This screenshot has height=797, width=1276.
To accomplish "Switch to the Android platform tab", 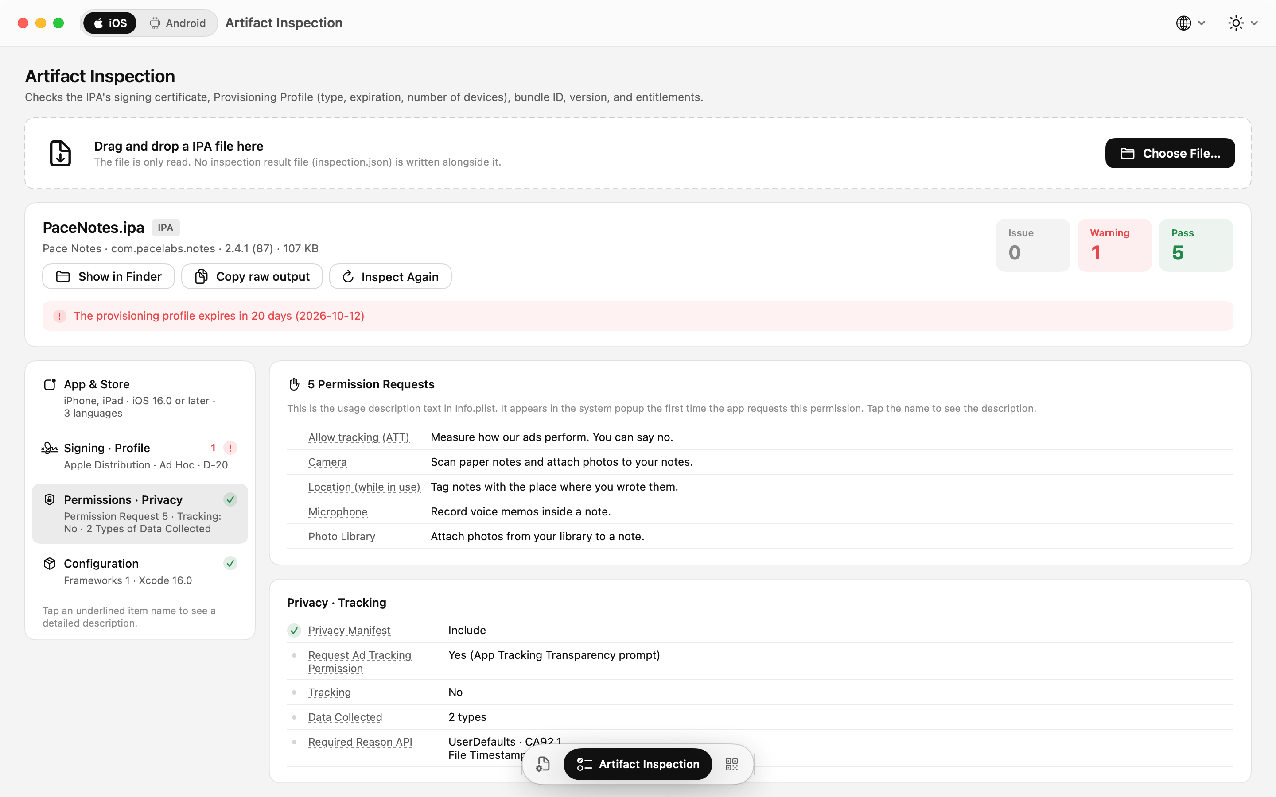I will pyautogui.click(x=178, y=23).
